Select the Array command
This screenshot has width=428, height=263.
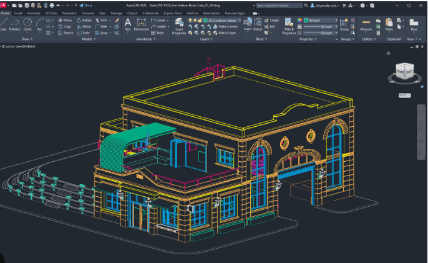pos(101,33)
